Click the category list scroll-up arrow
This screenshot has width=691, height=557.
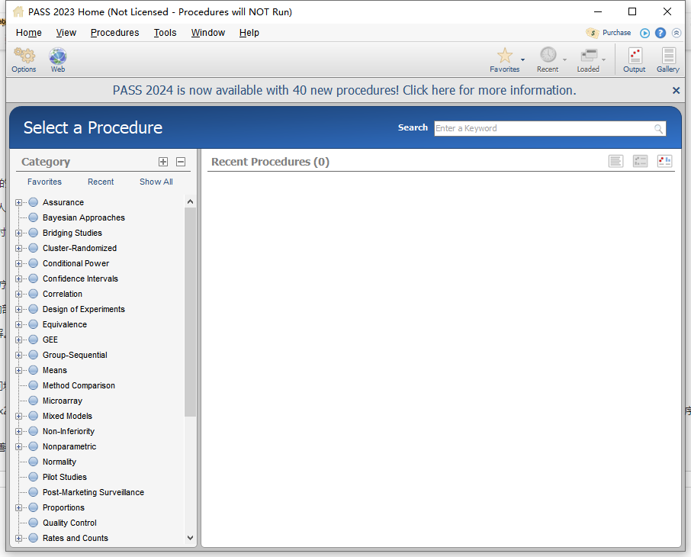[190, 201]
